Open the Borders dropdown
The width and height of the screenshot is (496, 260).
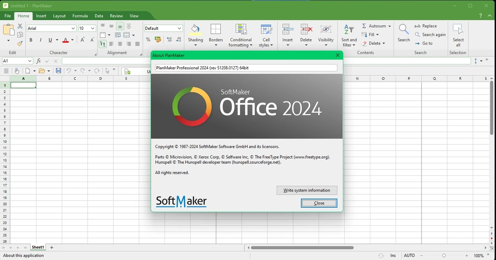[216, 45]
